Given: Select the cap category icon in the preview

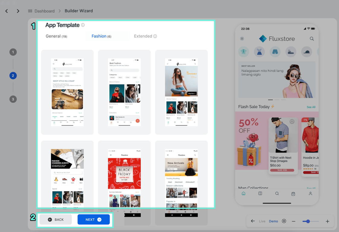Looking at the screenshot, I should pyautogui.click(x=306, y=51).
